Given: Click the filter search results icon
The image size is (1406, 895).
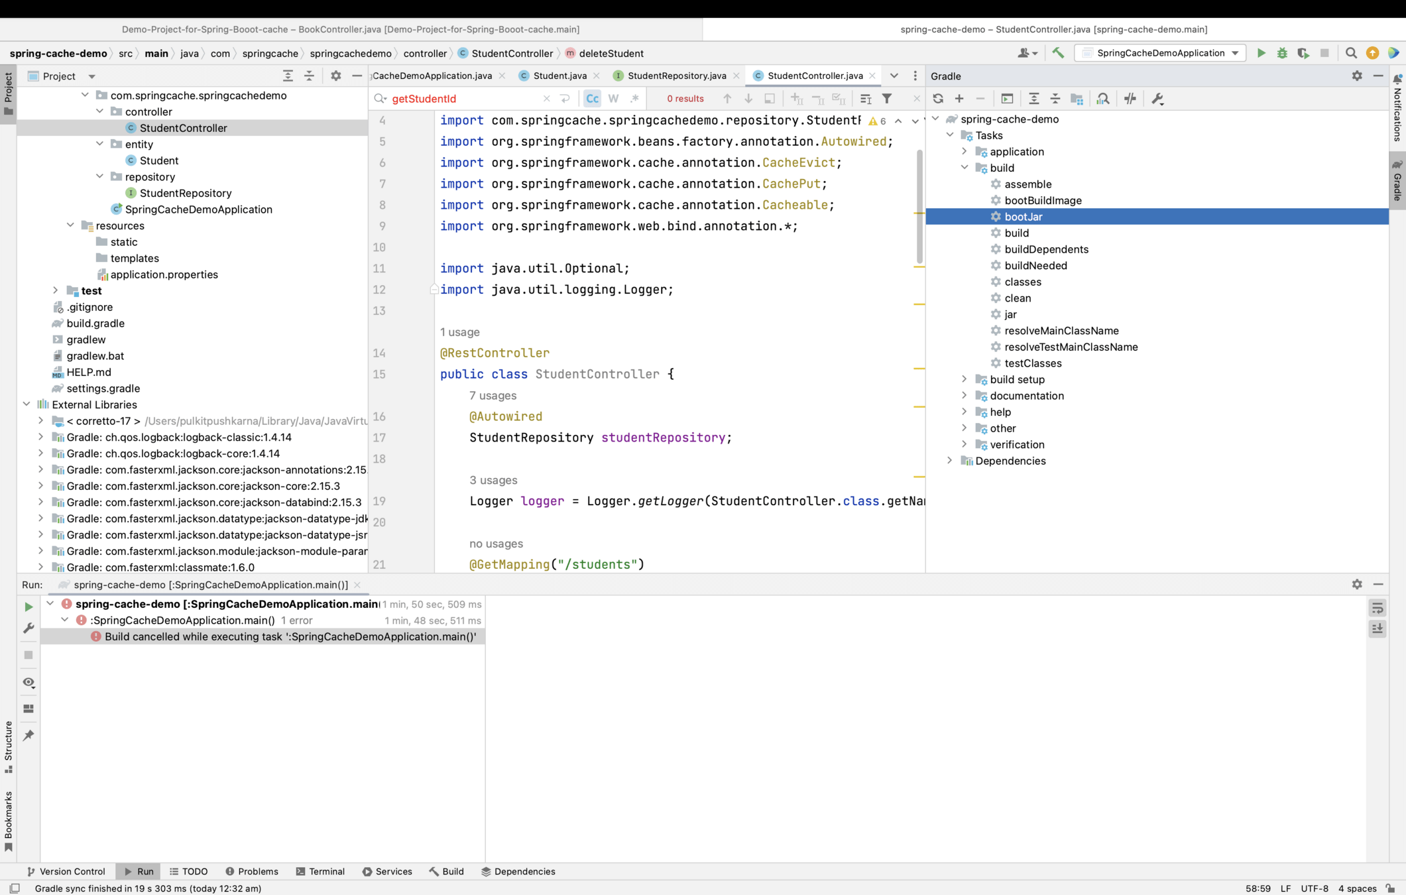Looking at the screenshot, I should pyautogui.click(x=887, y=99).
